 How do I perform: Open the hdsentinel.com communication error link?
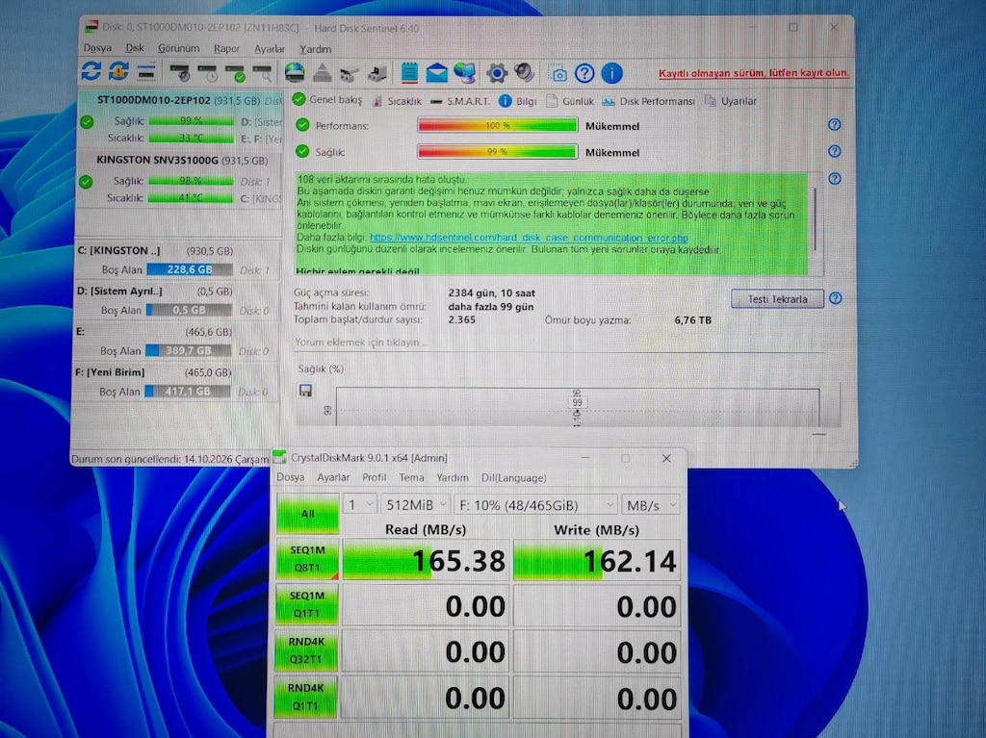point(529,238)
